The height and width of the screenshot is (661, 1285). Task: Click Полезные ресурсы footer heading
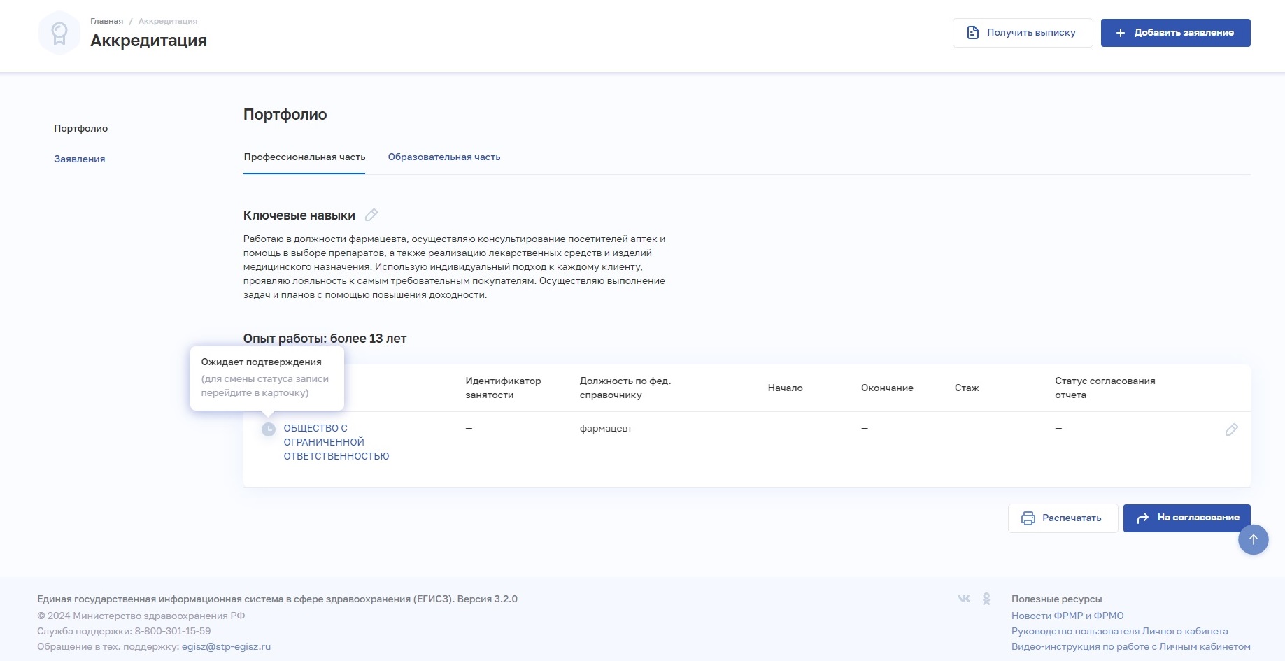[1057, 599]
